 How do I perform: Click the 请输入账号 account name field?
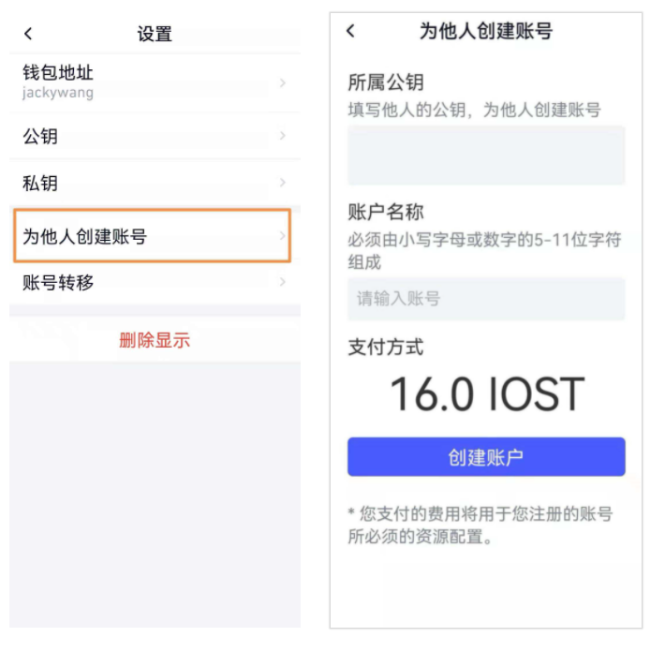pyautogui.click(x=486, y=299)
